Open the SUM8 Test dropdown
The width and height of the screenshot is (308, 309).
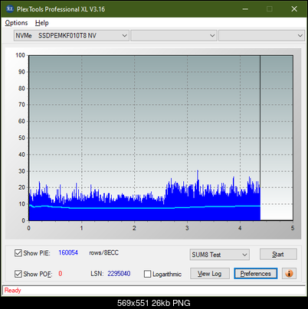click(220, 255)
